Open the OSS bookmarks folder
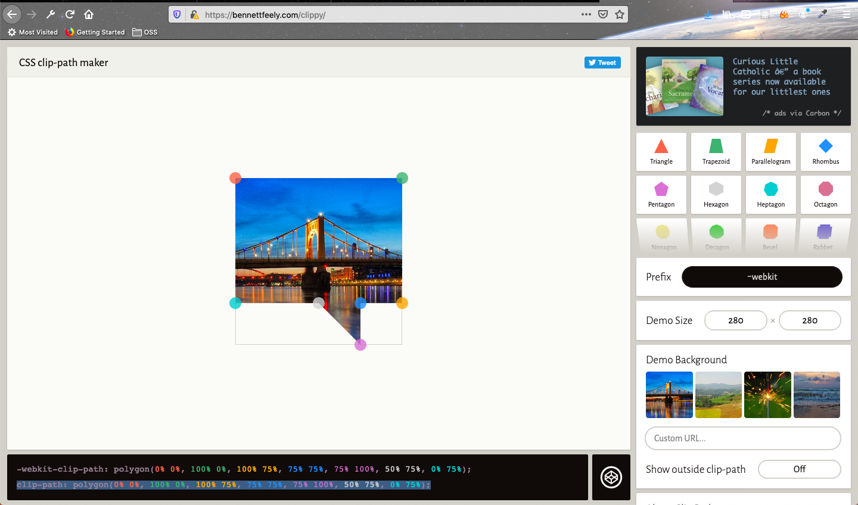Image resolution: width=858 pixels, height=505 pixels. pos(145,32)
